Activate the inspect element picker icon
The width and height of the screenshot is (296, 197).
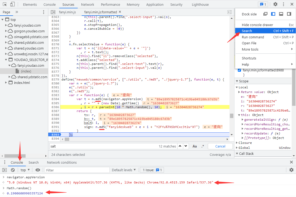[5, 4]
